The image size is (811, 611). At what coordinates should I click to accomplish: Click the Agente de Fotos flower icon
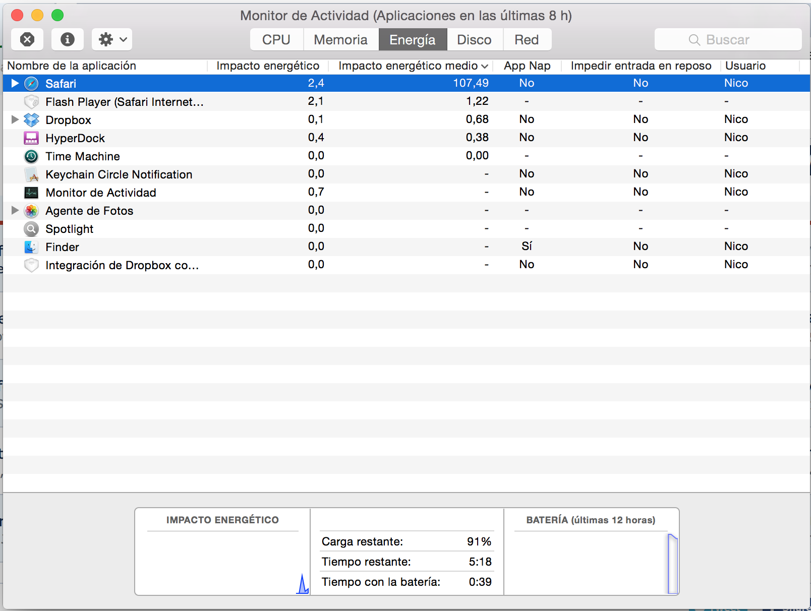tap(31, 210)
